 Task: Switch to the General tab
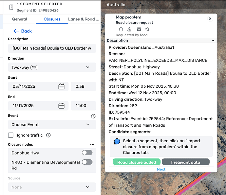[x=20, y=19]
